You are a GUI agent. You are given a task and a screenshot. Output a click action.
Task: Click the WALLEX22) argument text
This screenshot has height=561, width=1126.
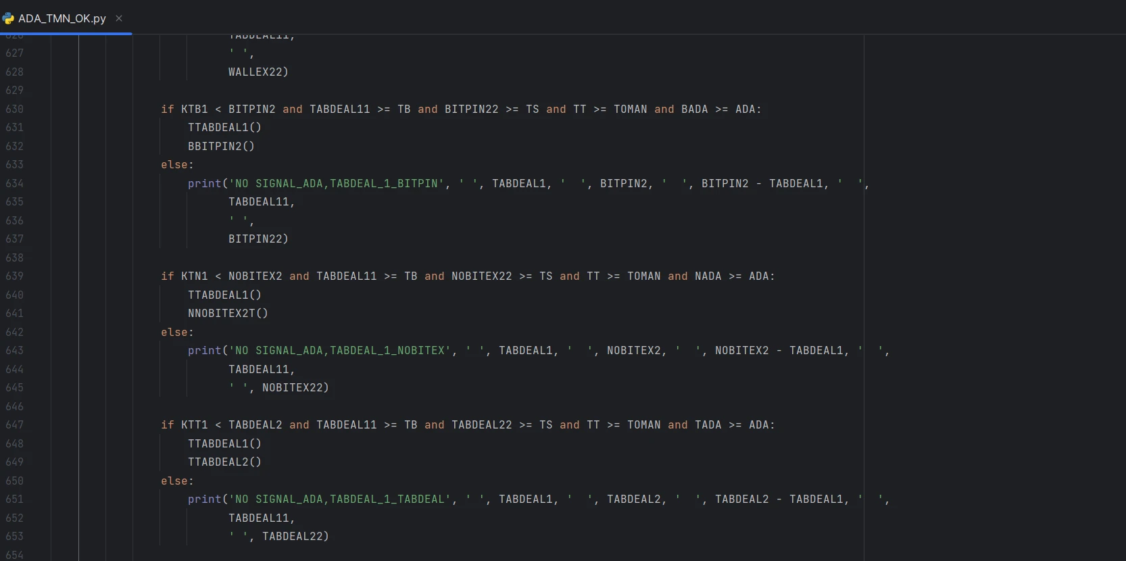[258, 72]
